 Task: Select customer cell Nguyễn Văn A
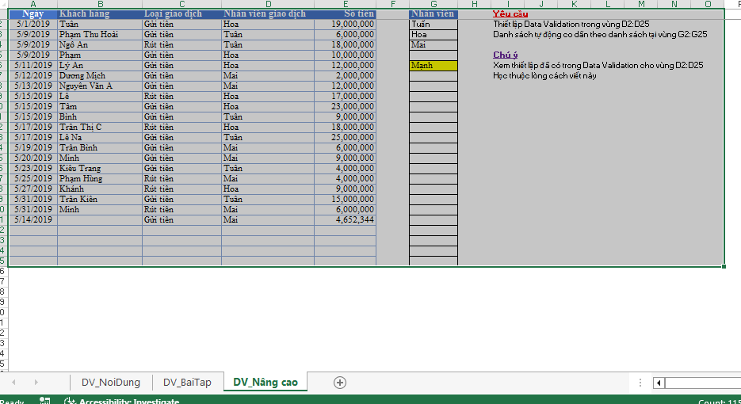(x=100, y=86)
